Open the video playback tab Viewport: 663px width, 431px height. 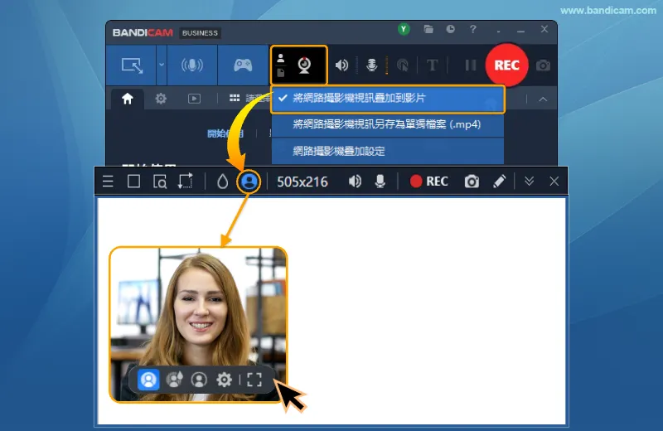[194, 99]
